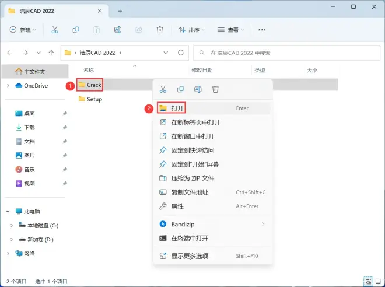The width and height of the screenshot is (385, 287).
Task: Expand the Bandizip submenu arrow
Action: coord(263,224)
